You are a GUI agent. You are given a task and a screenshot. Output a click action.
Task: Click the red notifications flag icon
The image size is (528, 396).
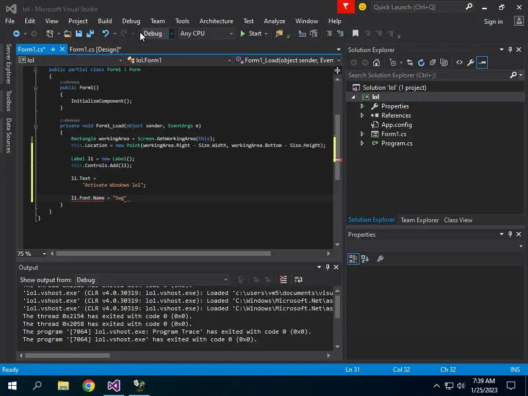click(x=346, y=7)
